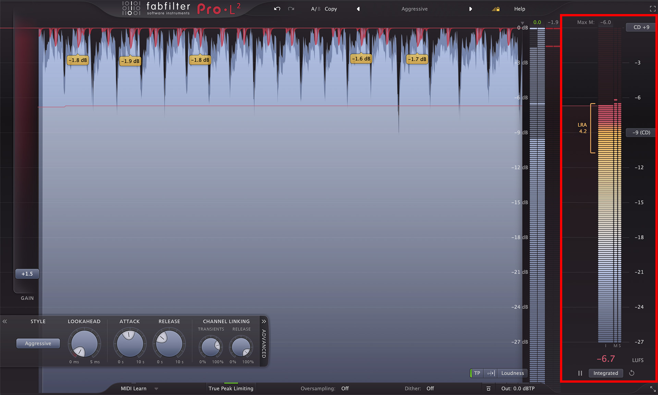Viewport: 658px width, 395px height.
Task: Click the Out: 0.0 dBTP value
Action: (518, 388)
